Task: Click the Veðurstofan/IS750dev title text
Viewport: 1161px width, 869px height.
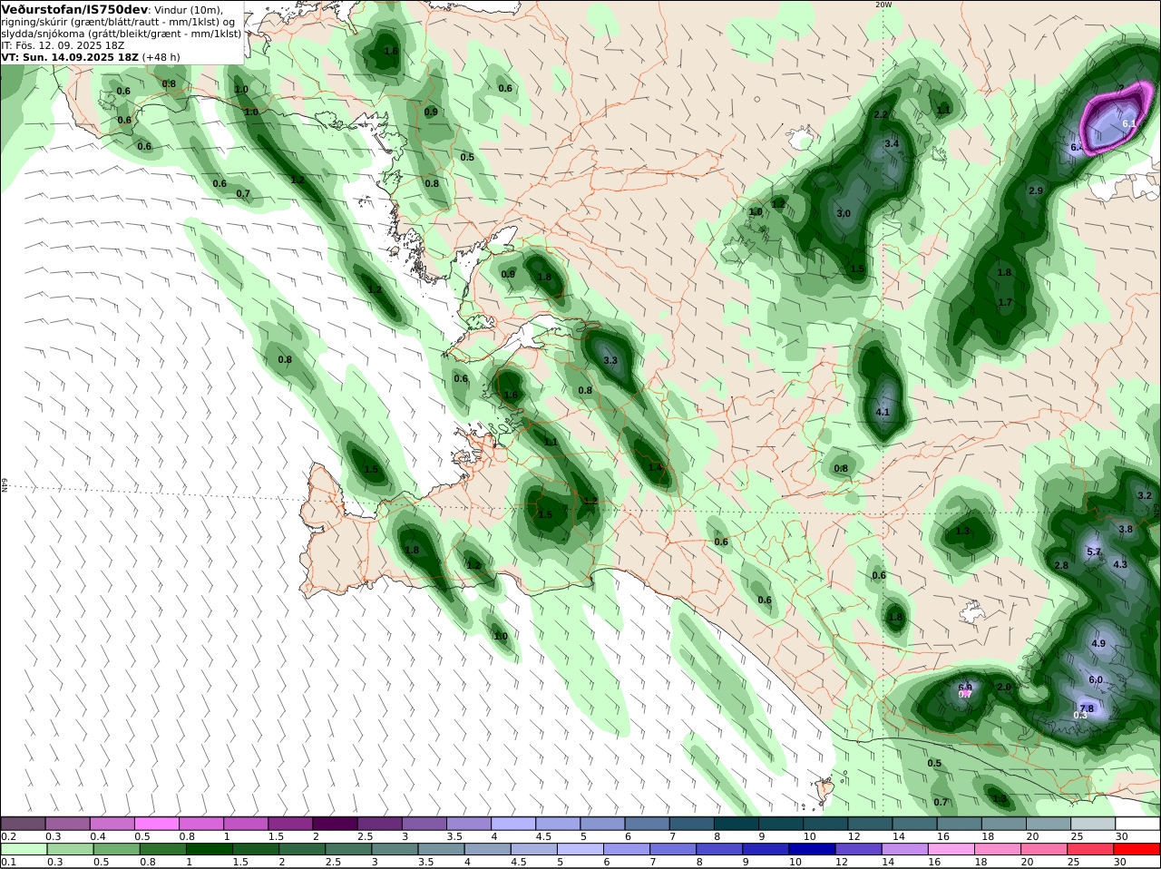Action: click(x=75, y=8)
